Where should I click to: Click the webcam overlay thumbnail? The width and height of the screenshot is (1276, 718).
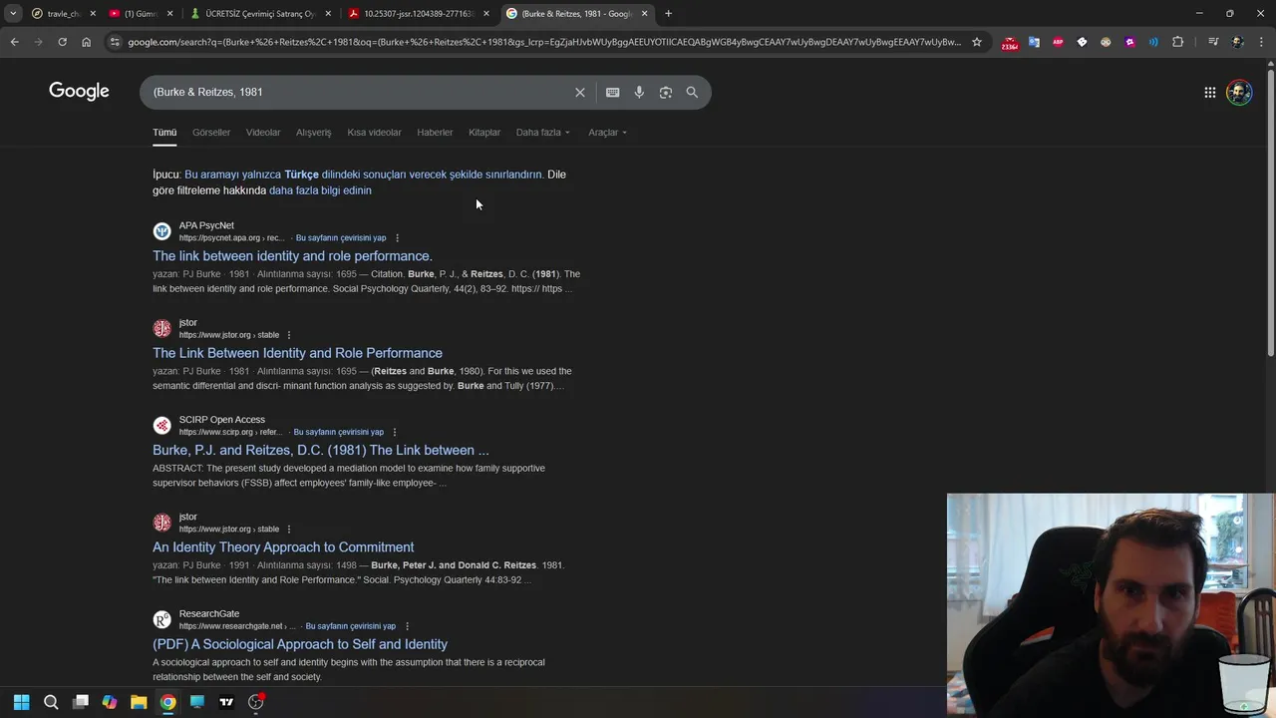pos(1111,604)
